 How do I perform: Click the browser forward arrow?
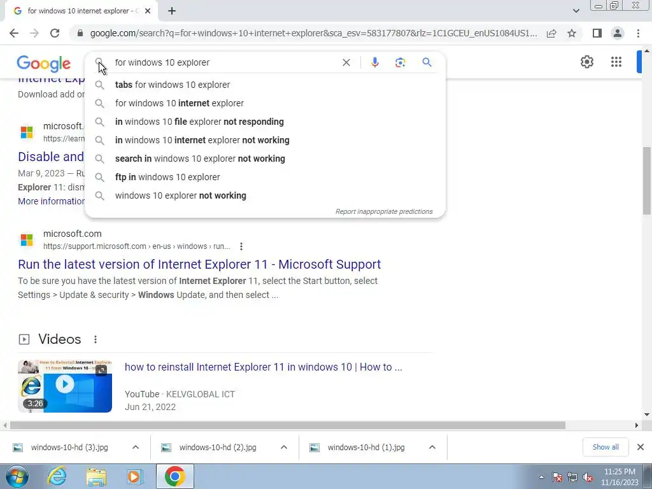[x=34, y=33]
